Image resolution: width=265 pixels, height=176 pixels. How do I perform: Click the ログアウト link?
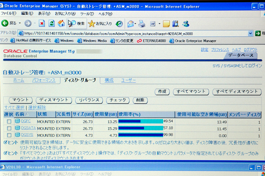point(251,50)
